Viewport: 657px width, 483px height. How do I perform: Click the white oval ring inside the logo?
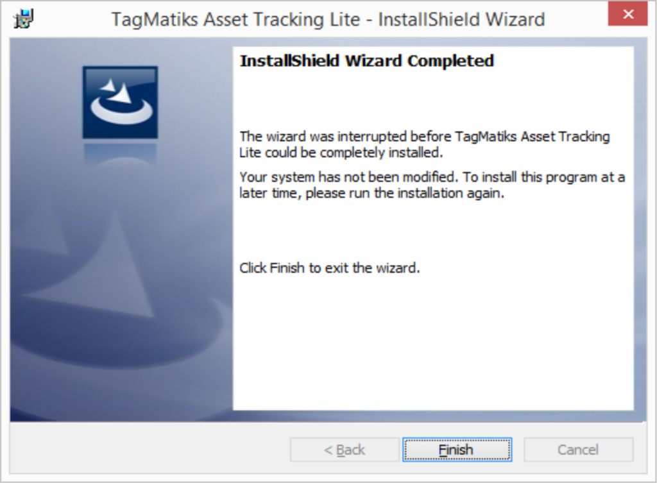pos(121,111)
